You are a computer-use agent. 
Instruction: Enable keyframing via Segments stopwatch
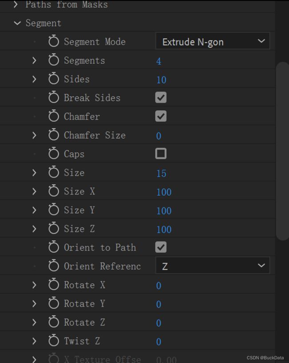click(54, 60)
